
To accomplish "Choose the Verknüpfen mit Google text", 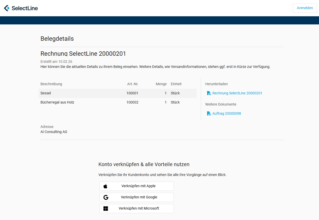I will tap(139, 197).
